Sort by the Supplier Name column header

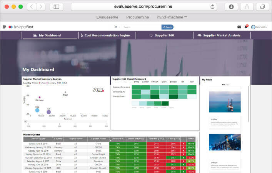[98, 139]
